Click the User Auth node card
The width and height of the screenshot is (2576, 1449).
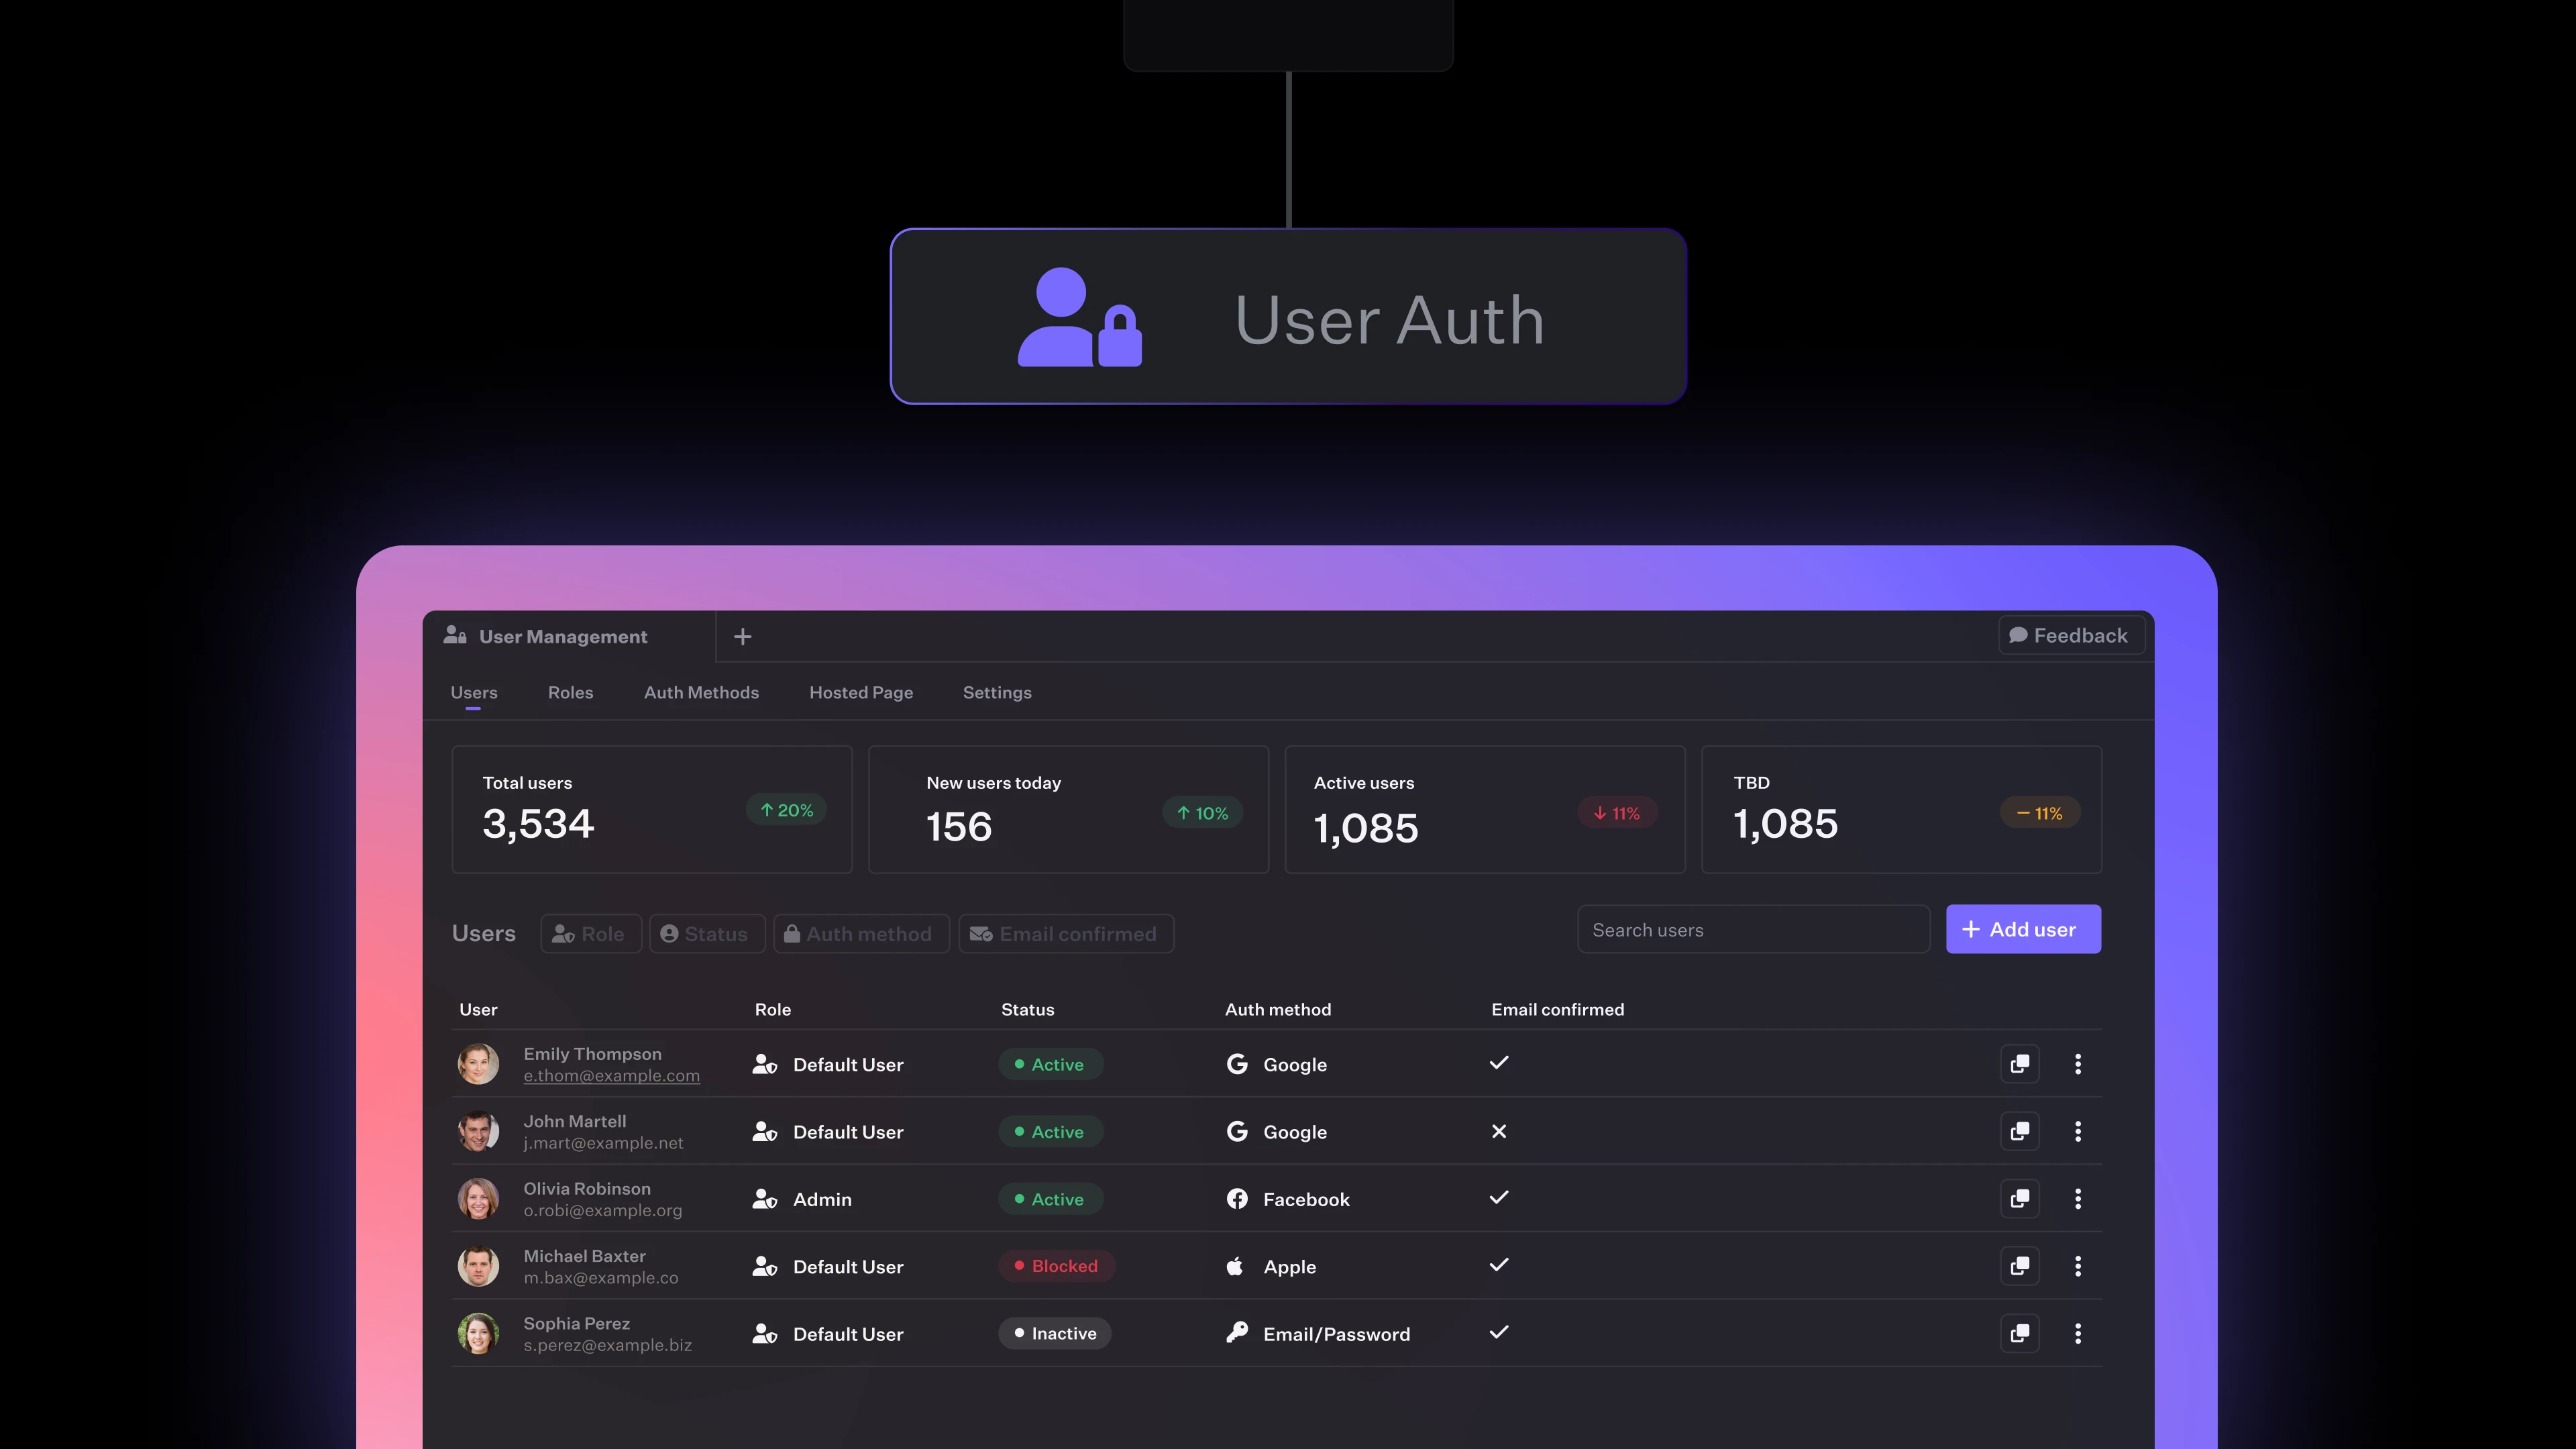(x=1288, y=316)
